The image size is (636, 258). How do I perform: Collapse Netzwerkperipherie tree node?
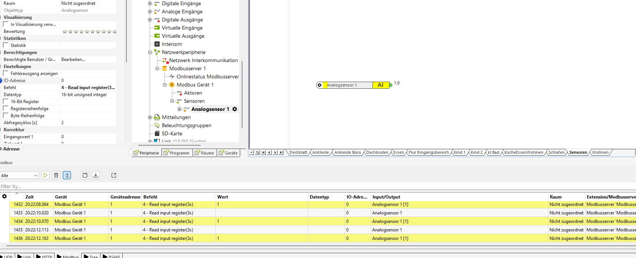click(150, 52)
